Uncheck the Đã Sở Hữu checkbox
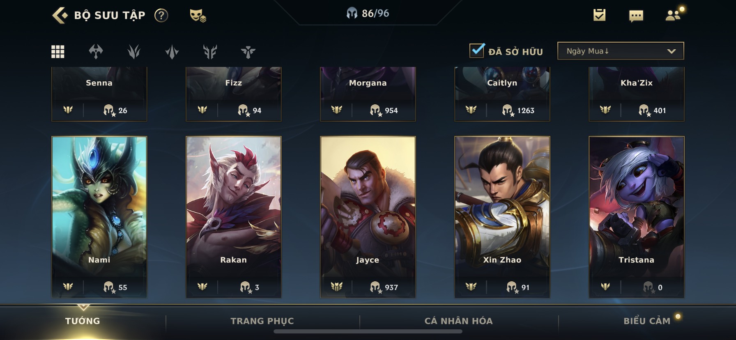The image size is (736, 340). click(x=477, y=51)
